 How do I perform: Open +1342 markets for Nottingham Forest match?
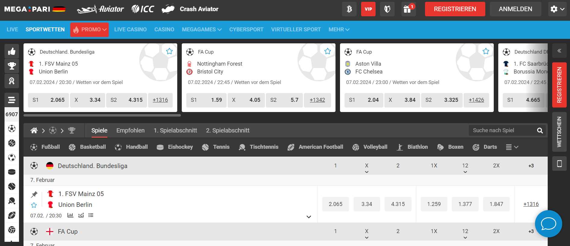pos(317,100)
